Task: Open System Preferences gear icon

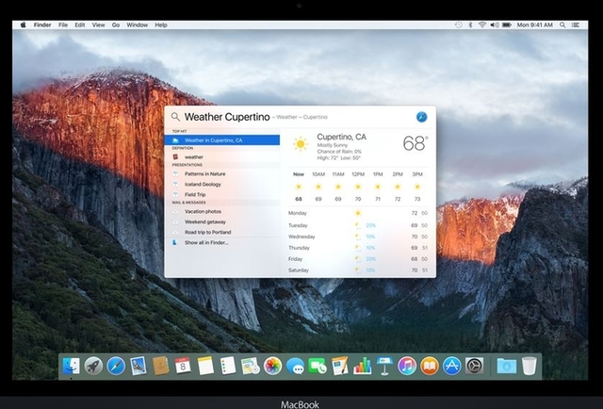Action: (x=474, y=366)
